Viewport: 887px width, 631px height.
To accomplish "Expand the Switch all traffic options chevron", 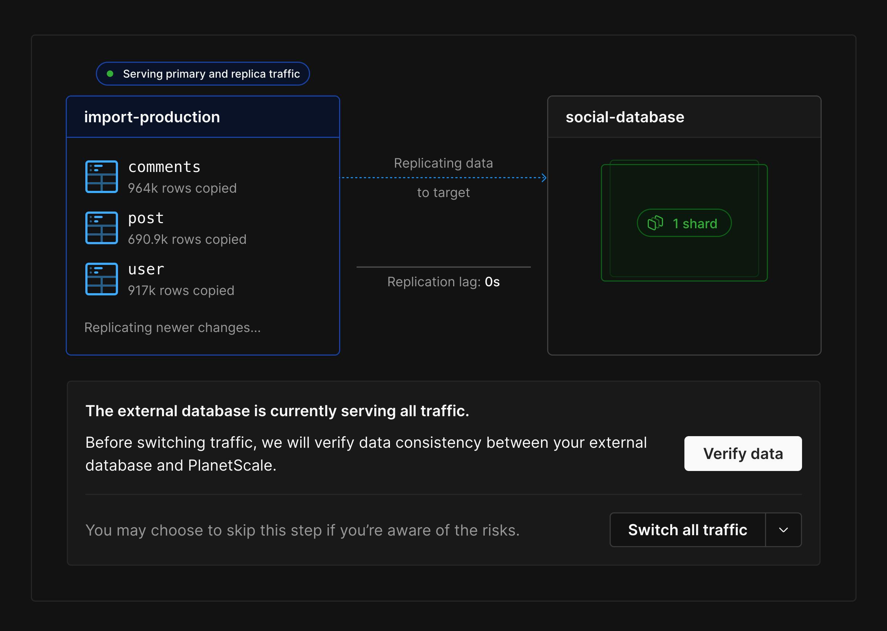I will pyautogui.click(x=784, y=530).
